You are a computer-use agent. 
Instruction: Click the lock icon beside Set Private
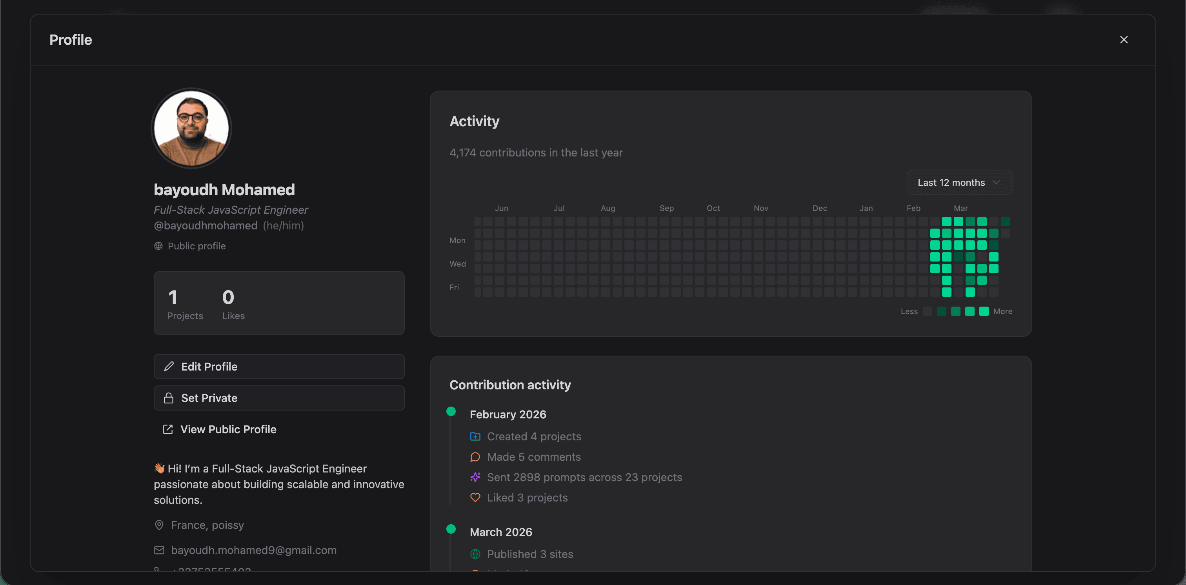169,398
